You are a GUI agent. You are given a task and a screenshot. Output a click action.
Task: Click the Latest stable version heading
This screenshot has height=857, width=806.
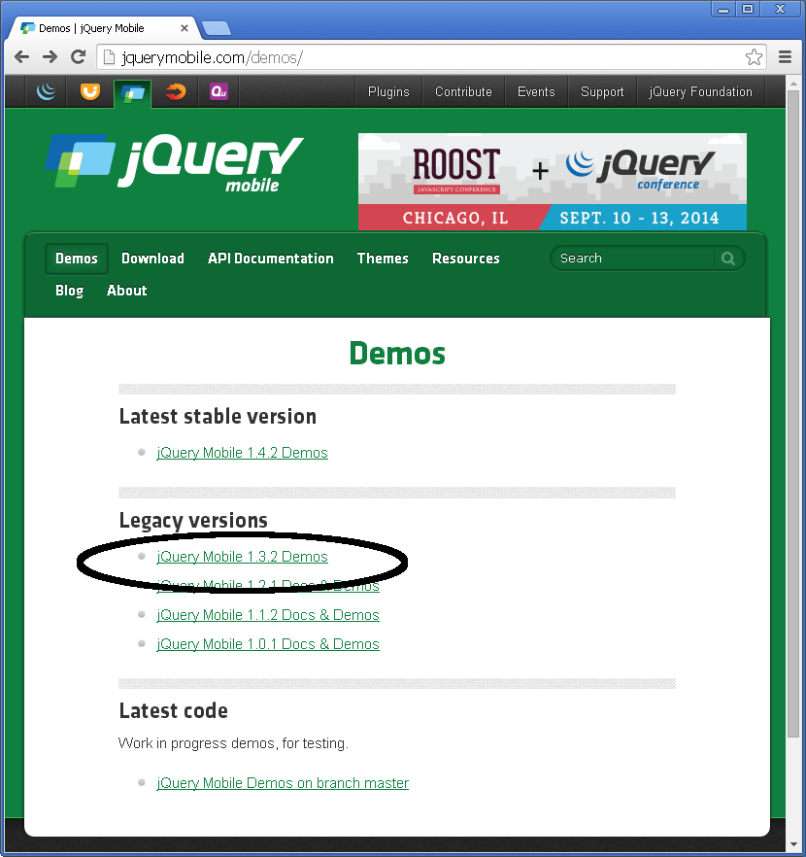(x=218, y=417)
